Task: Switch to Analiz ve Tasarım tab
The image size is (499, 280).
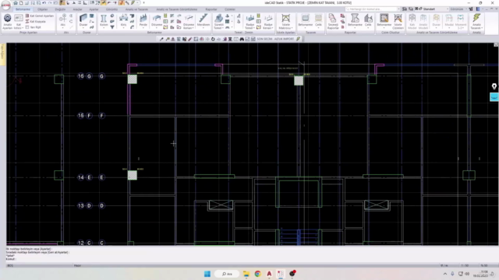Action: pos(136,9)
